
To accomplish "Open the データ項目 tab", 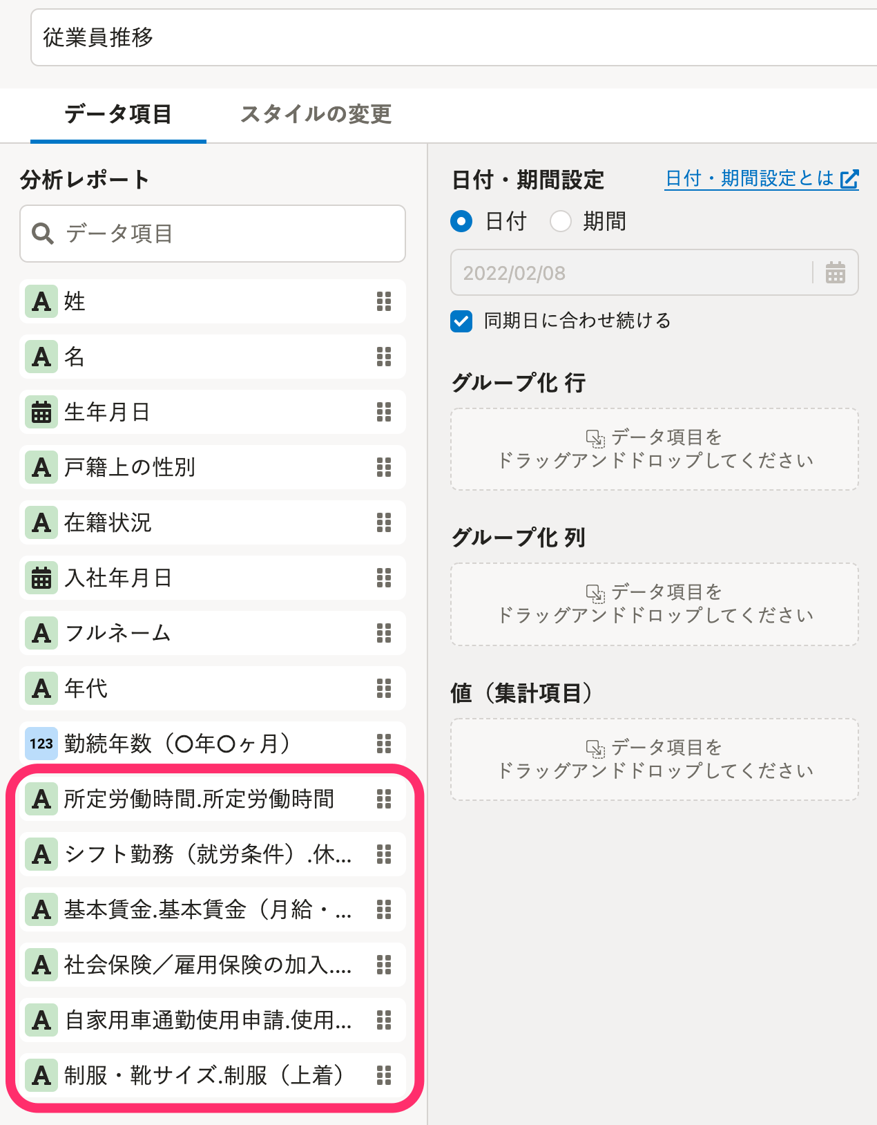I will pyautogui.click(x=118, y=114).
